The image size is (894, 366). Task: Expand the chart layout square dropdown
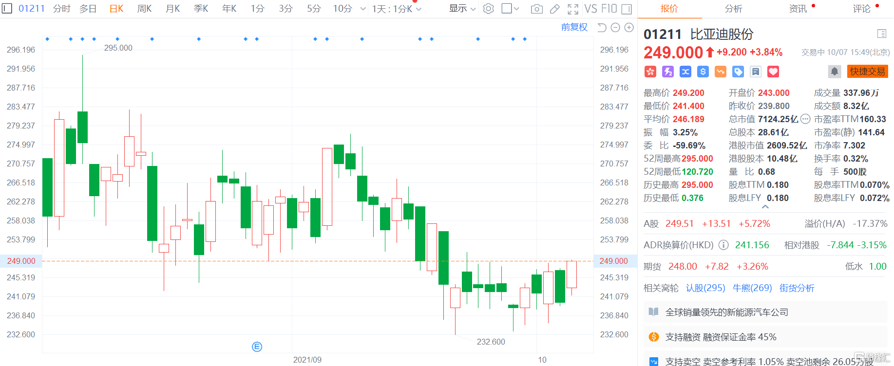(510, 9)
